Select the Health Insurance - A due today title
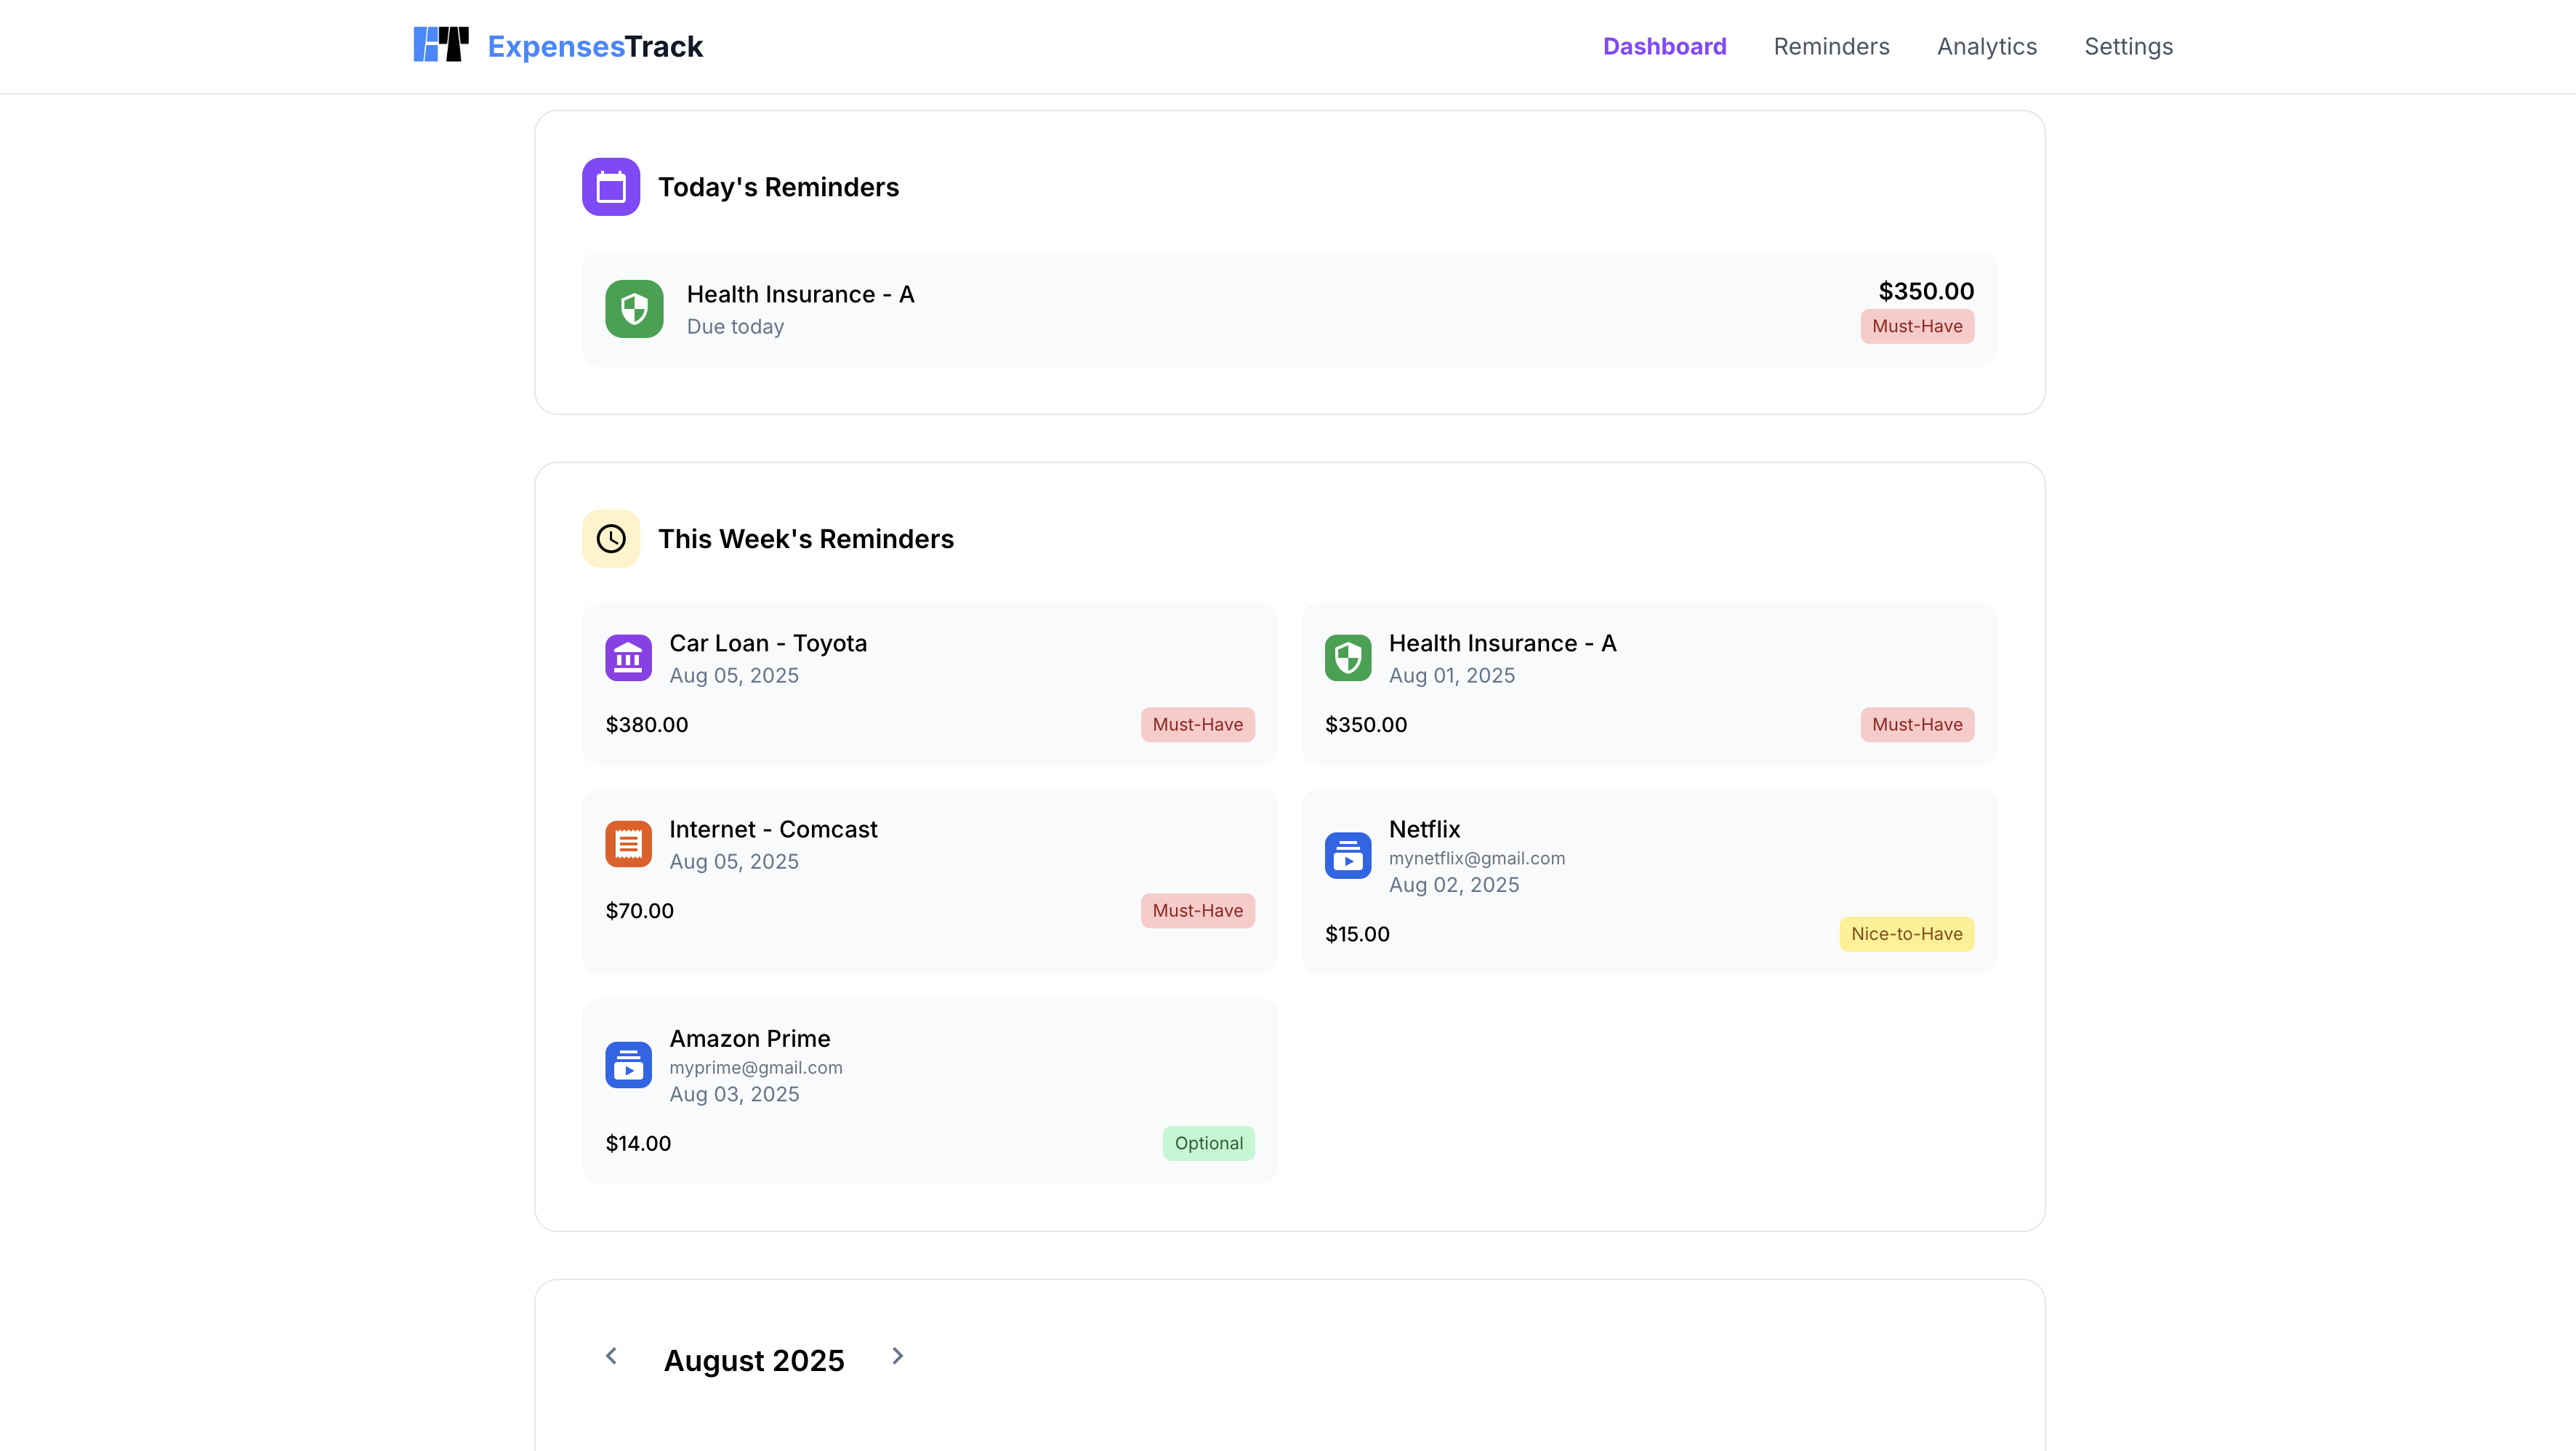 [x=800, y=294]
